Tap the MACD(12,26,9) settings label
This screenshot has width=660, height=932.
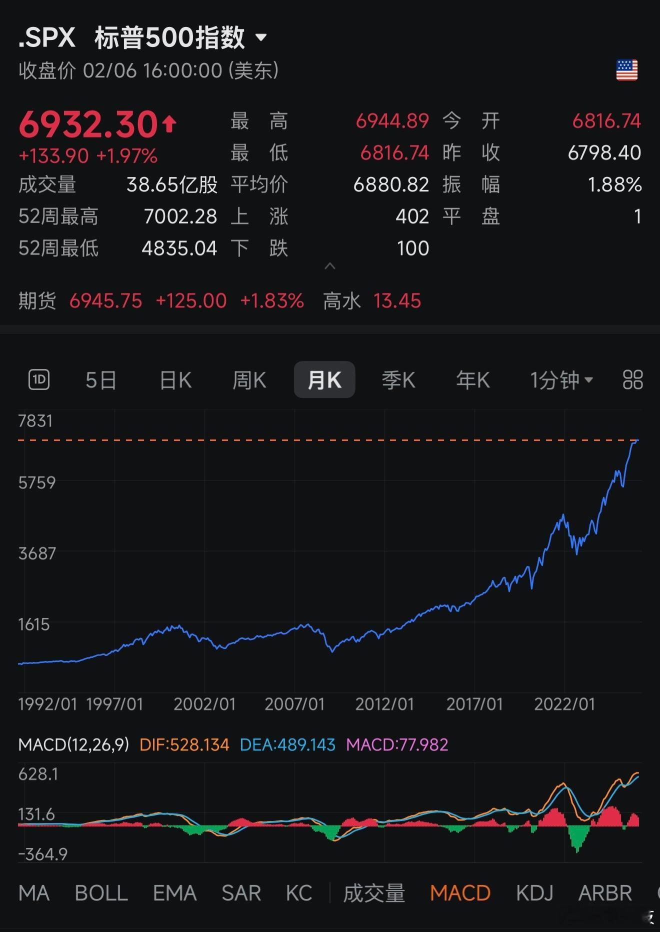tap(73, 745)
